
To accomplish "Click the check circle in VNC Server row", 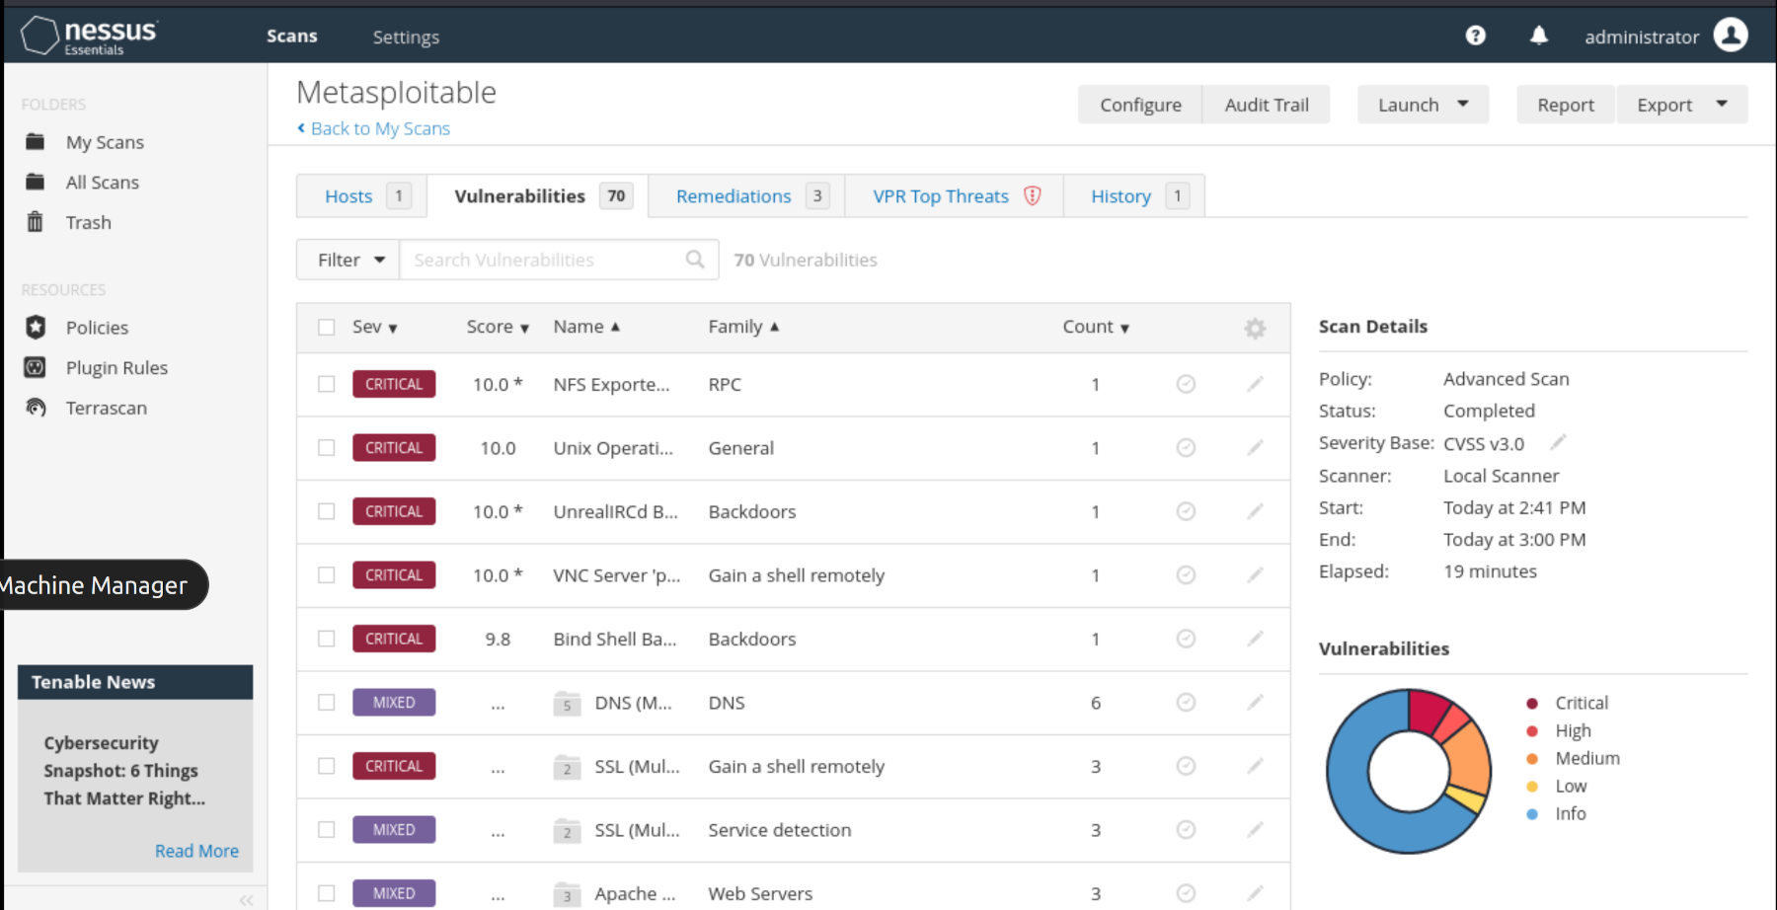I will (x=1186, y=575).
